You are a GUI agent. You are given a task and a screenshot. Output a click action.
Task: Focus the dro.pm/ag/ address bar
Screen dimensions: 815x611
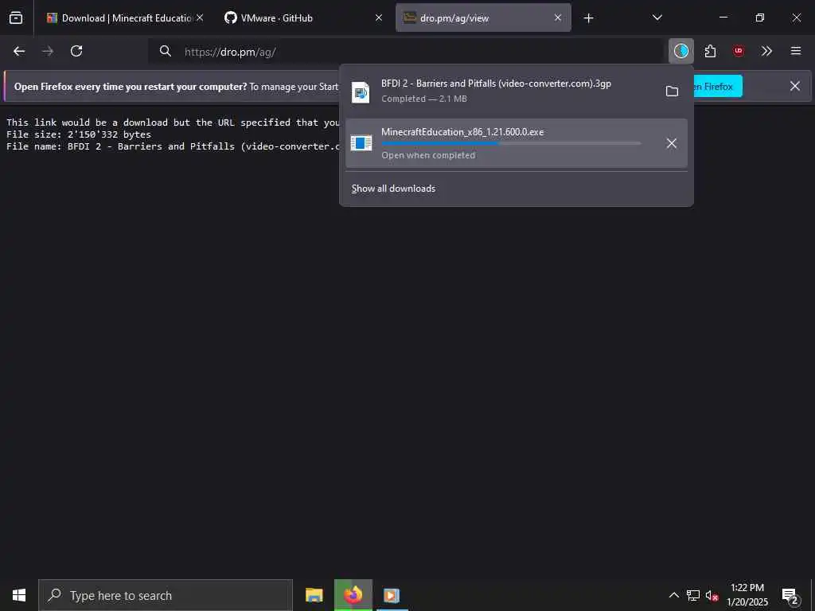tap(405, 52)
